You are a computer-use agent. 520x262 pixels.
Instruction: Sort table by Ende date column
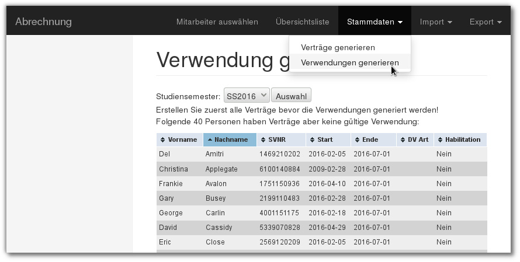pos(373,140)
